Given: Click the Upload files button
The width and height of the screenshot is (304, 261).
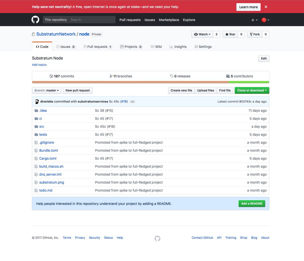Looking at the screenshot, I should [206, 91].
